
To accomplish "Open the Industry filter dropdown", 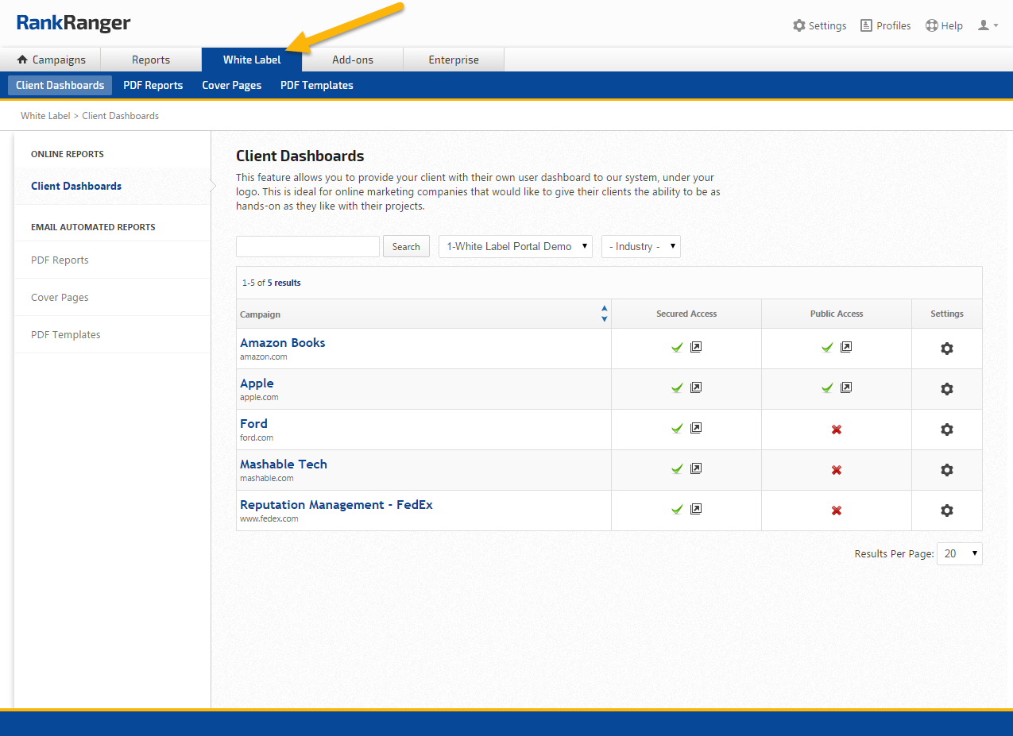I will tap(641, 246).
